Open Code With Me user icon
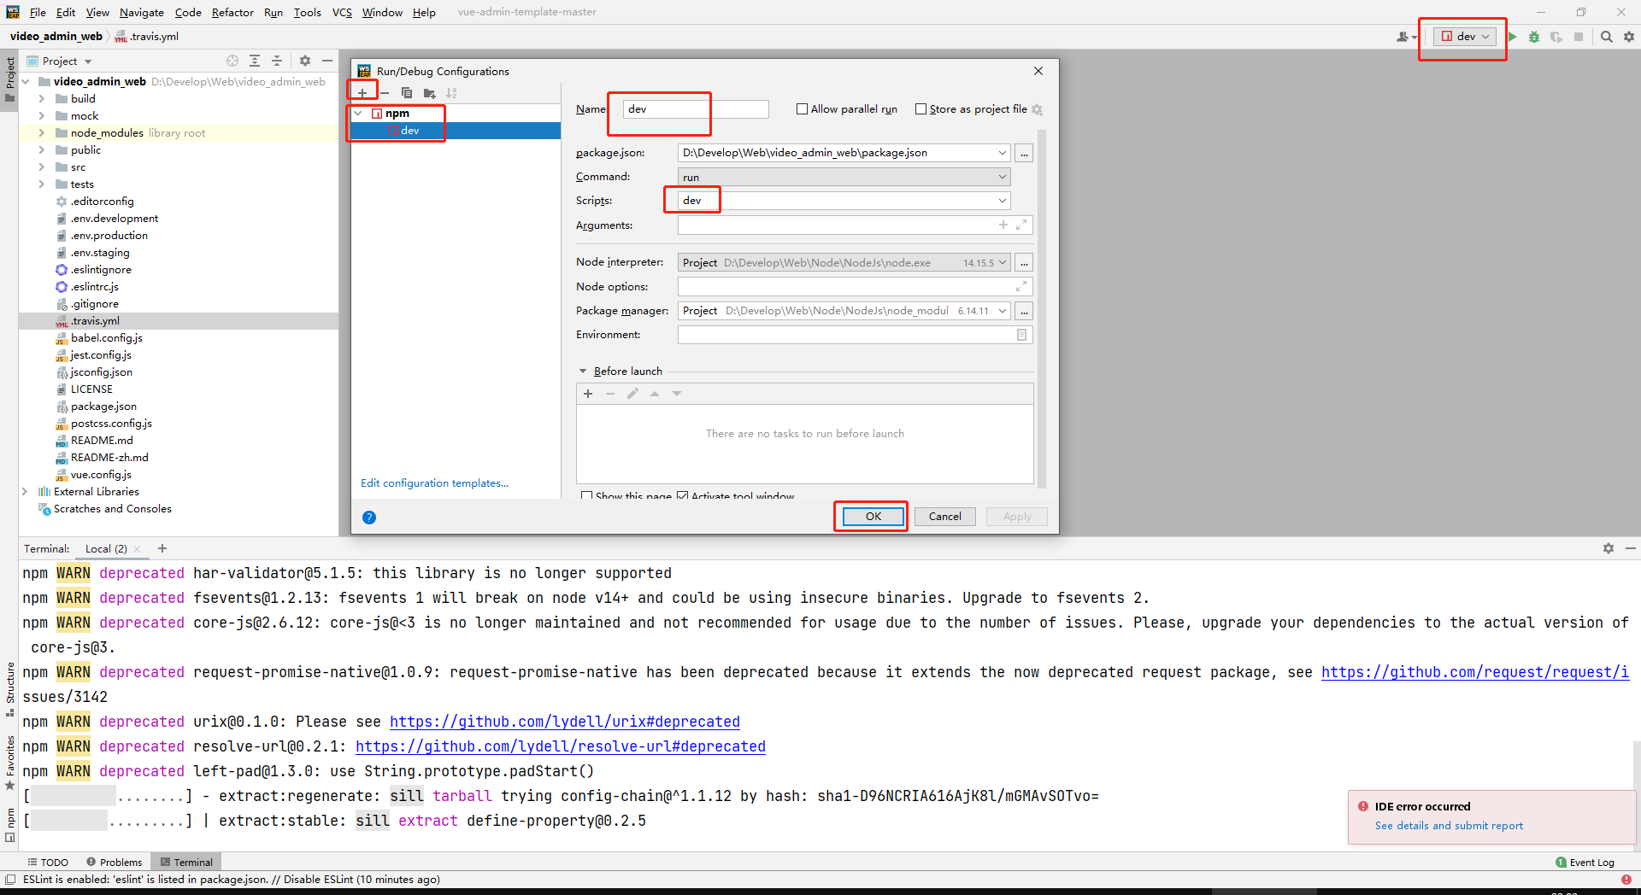The image size is (1641, 895). pos(1405,37)
